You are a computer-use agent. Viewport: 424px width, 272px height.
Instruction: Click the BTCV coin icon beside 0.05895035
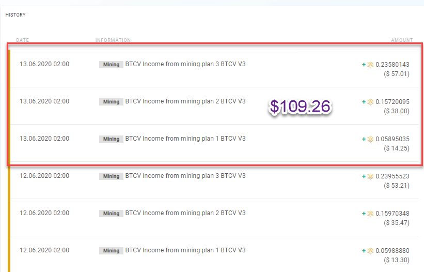(370, 139)
